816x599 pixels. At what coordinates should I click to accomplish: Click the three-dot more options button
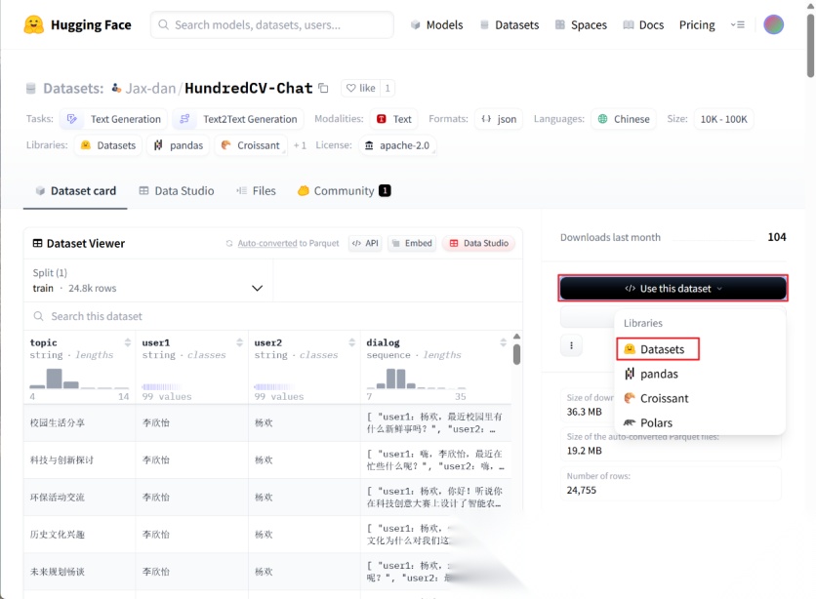571,345
